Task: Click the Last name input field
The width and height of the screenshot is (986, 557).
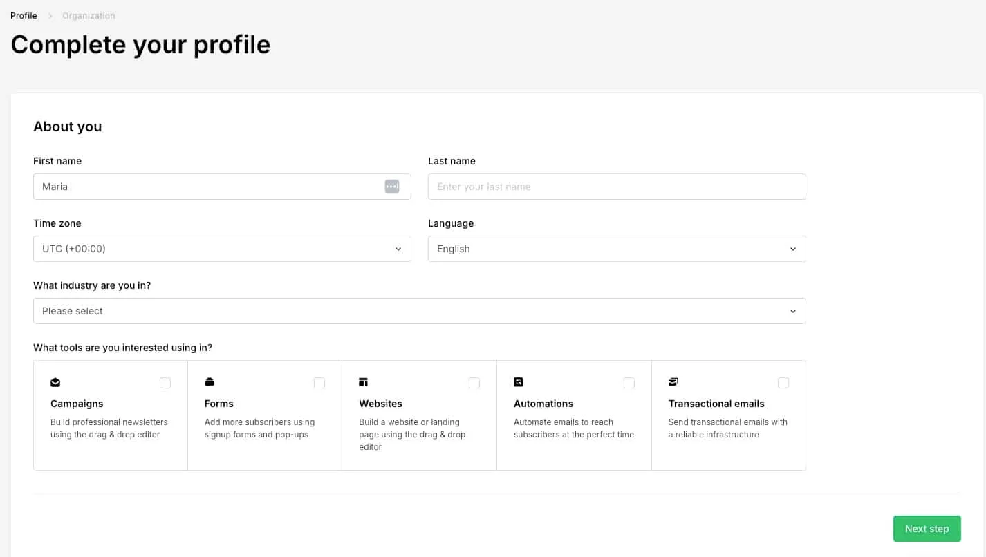Action: pos(617,187)
